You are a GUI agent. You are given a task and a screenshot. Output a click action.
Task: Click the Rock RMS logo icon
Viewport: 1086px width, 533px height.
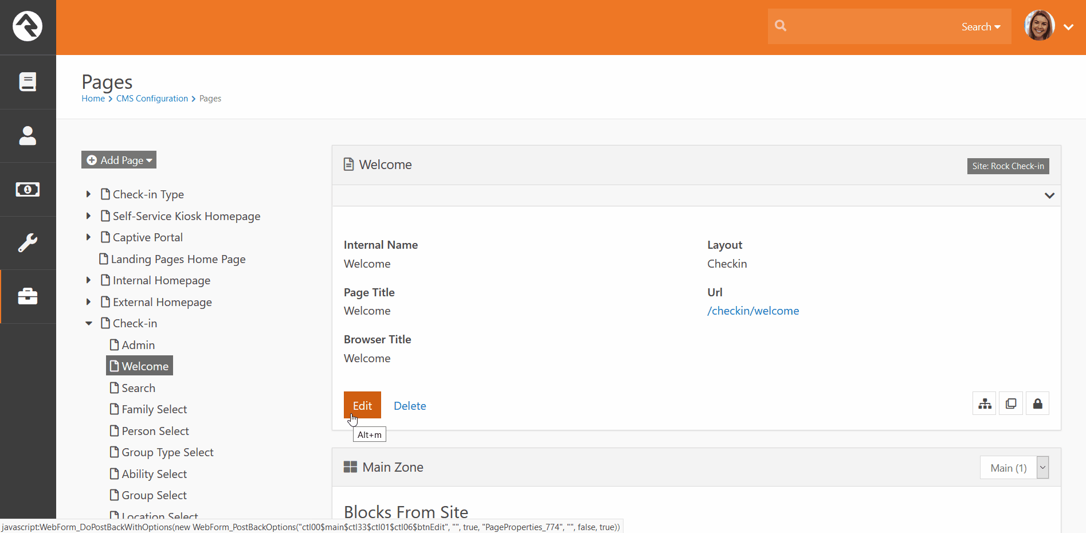click(28, 26)
